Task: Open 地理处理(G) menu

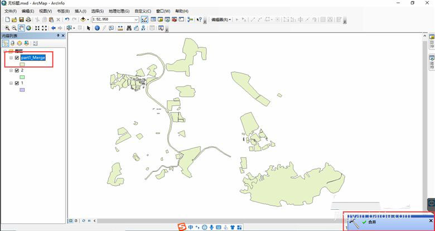Action: click(119, 11)
